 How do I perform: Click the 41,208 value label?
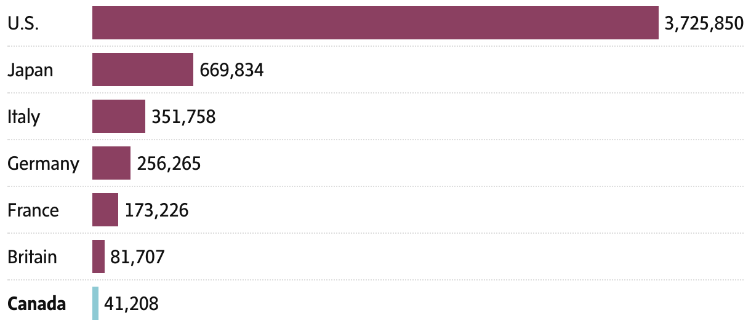pyautogui.click(x=131, y=304)
